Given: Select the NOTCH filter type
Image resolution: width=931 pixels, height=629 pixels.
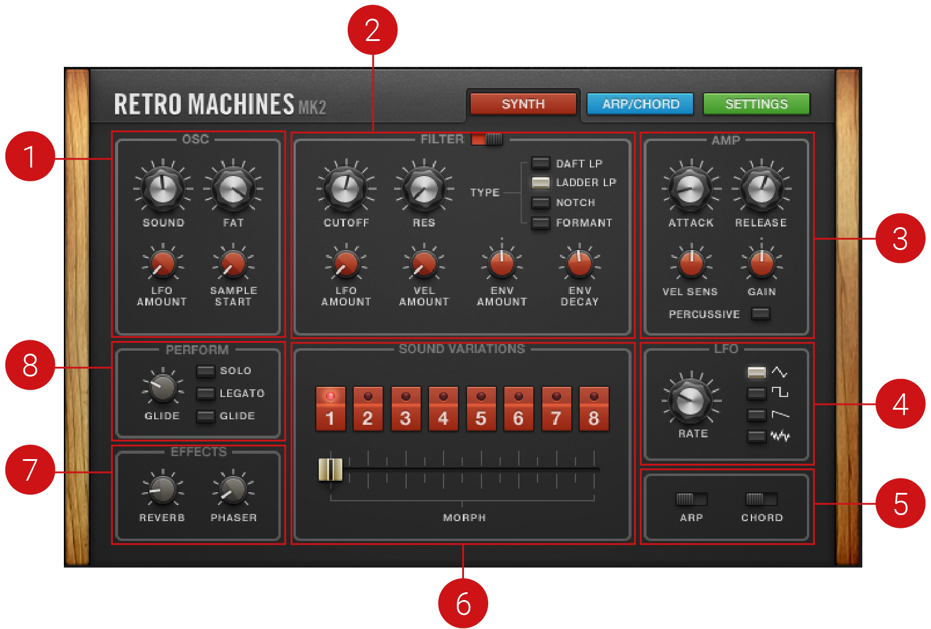Looking at the screenshot, I should coord(541,202).
